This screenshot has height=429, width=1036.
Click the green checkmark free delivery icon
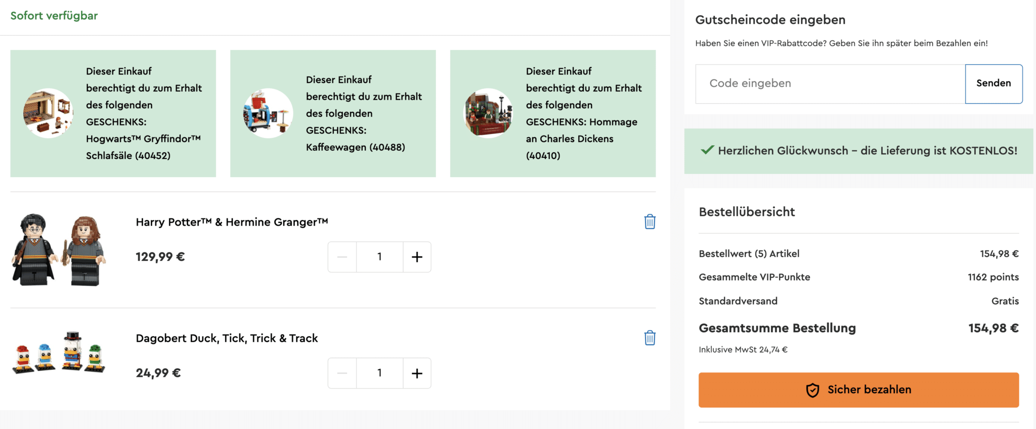(x=707, y=150)
